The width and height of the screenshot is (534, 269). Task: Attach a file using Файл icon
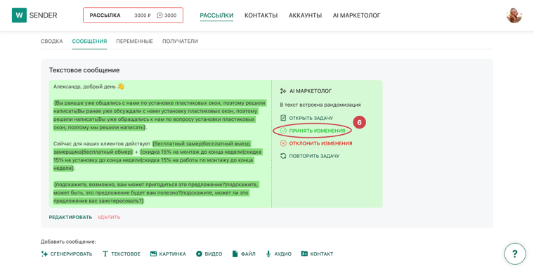pos(235,254)
